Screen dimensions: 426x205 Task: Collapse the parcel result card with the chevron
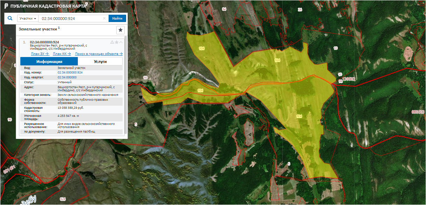121,42
